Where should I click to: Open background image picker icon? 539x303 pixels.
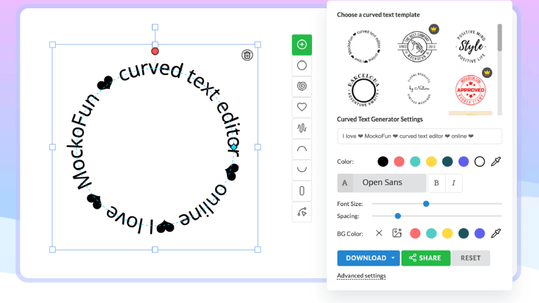click(397, 233)
